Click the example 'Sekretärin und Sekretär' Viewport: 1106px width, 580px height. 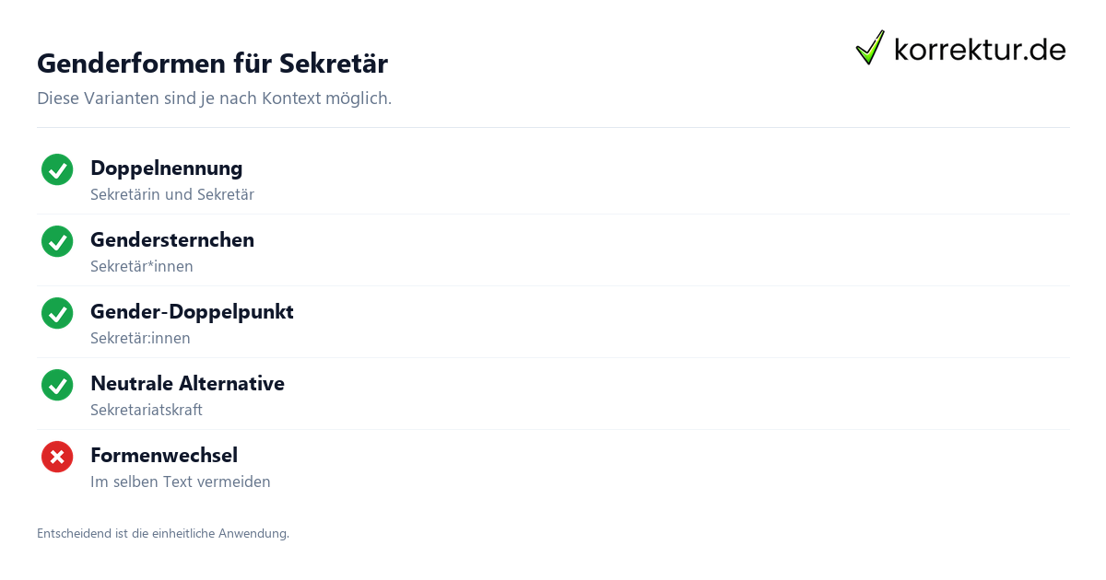[x=172, y=194]
